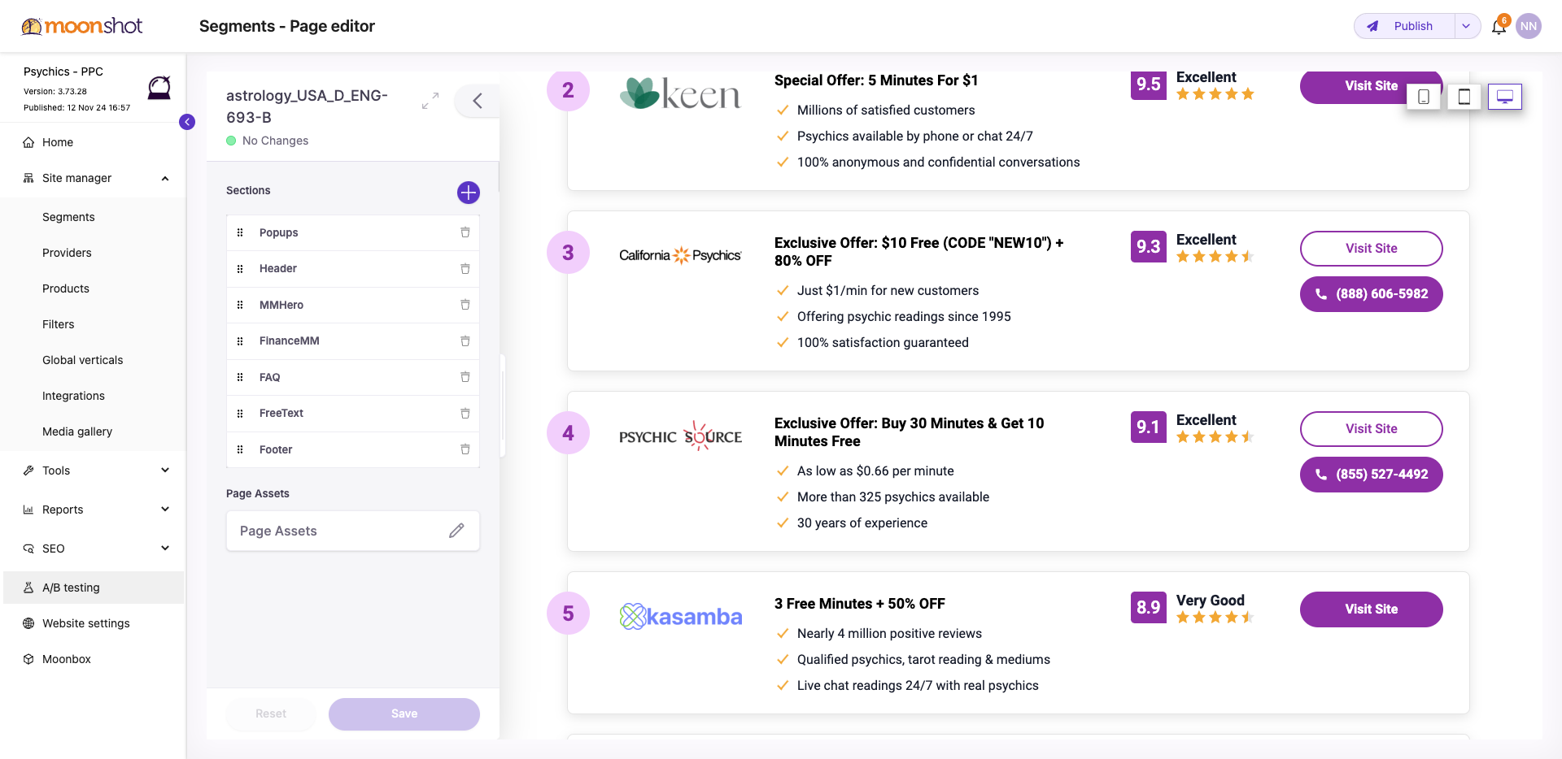Call California Psychics (888) 606-5982
Viewport: 1562px width, 759px height.
tap(1371, 294)
